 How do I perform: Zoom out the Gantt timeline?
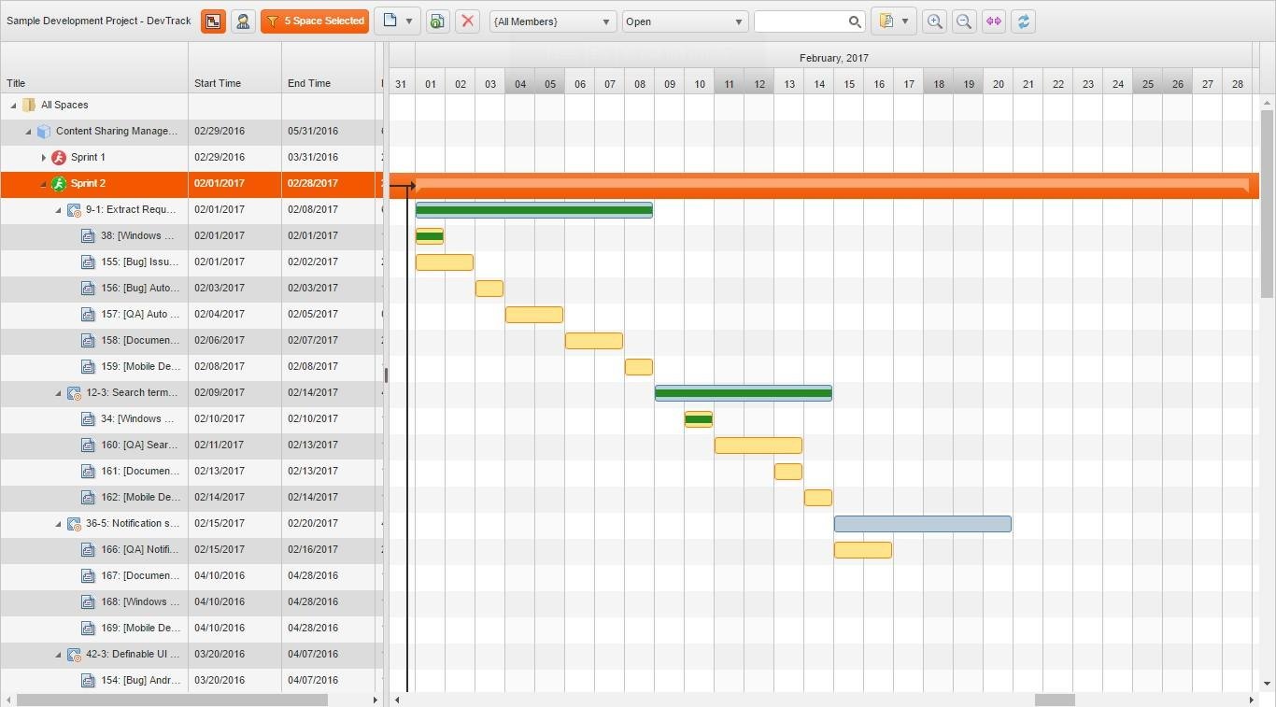pos(964,21)
